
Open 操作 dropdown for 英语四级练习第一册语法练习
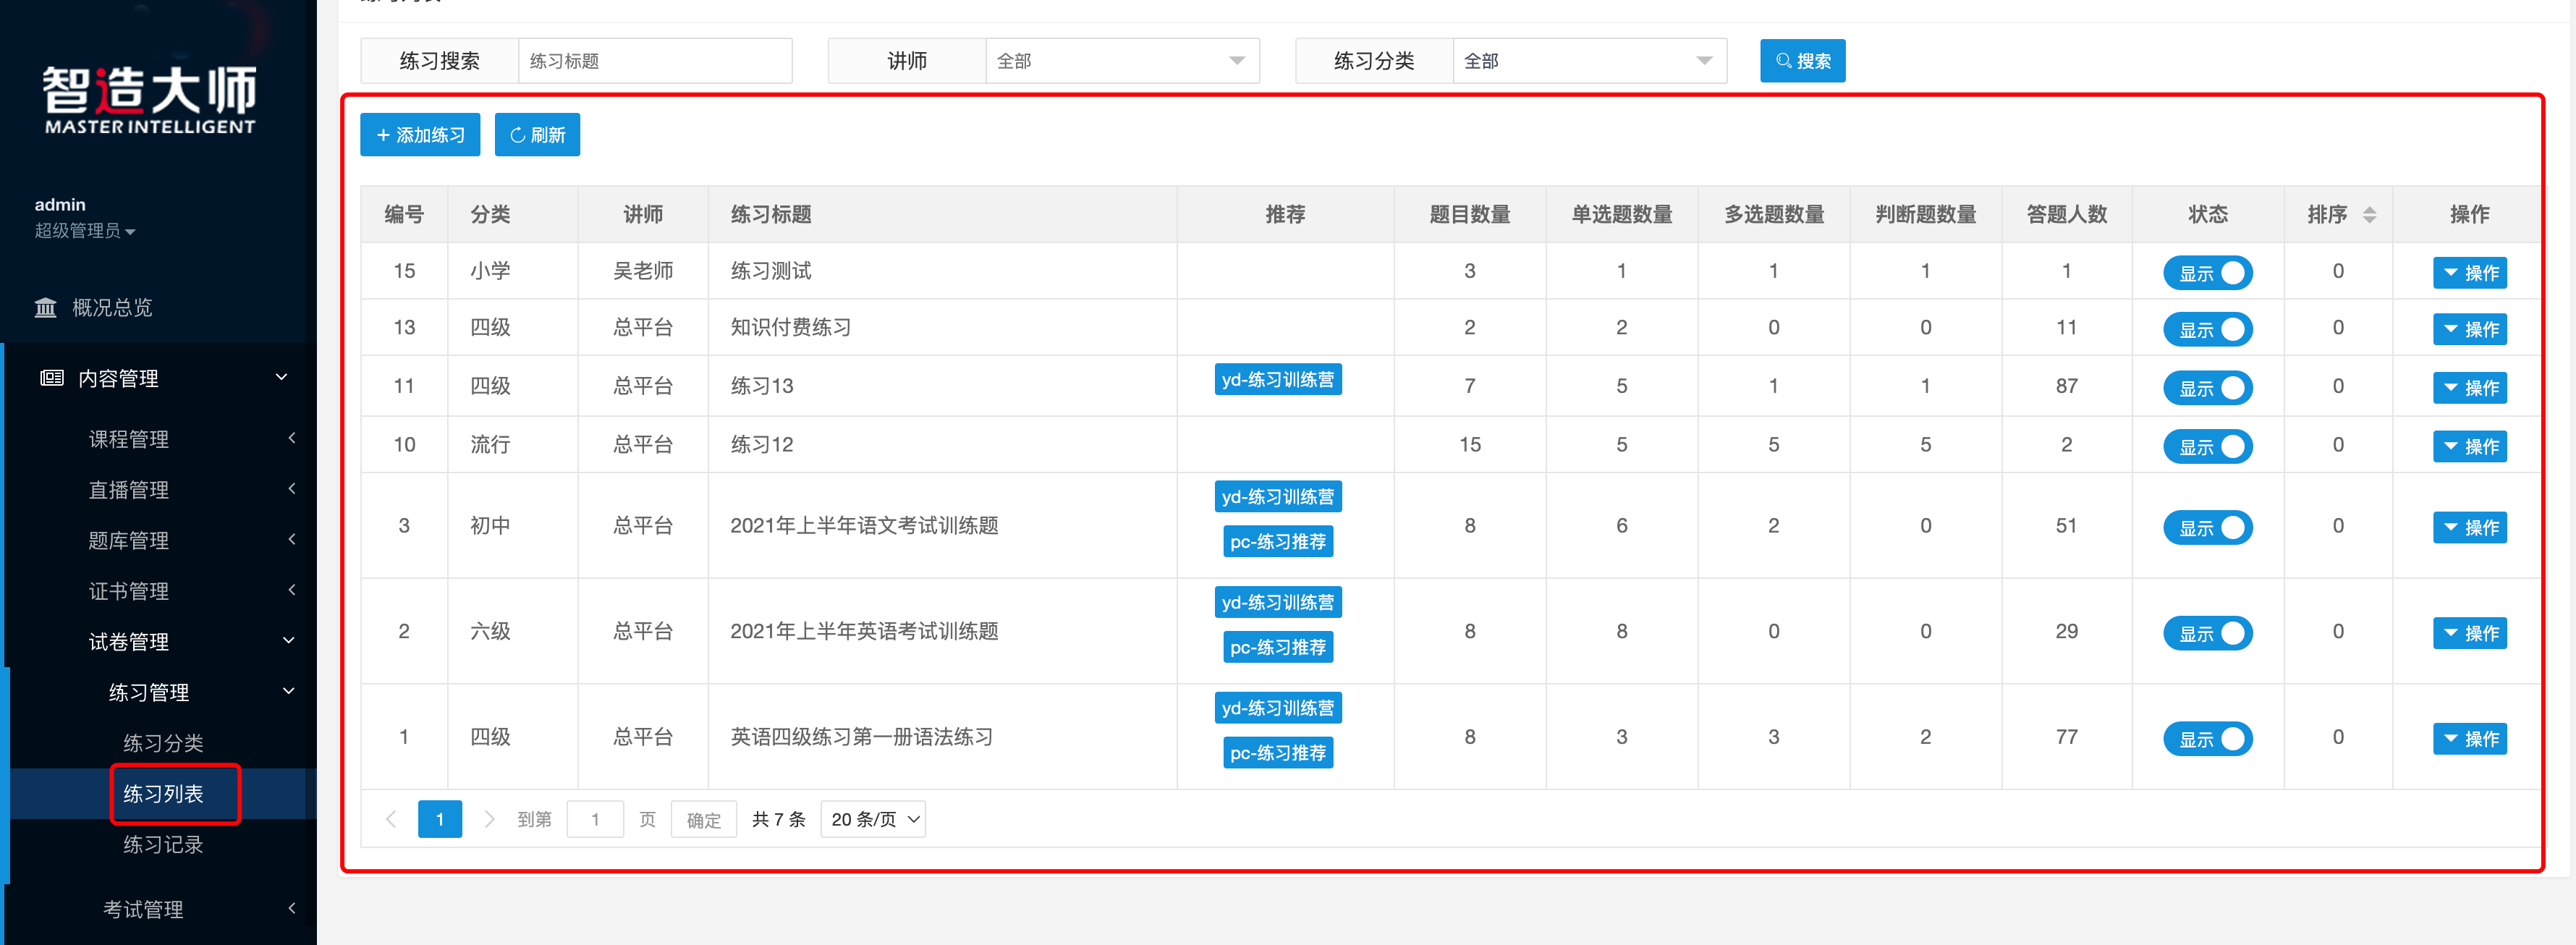(2469, 739)
